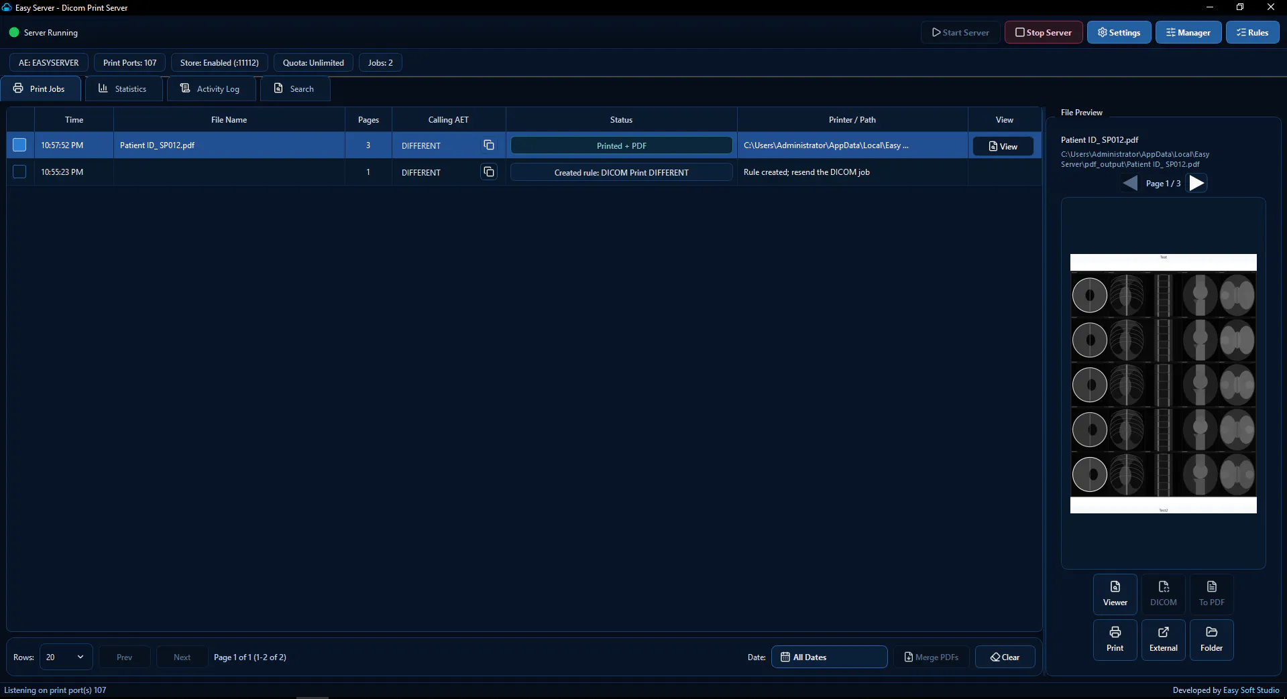The height and width of the screenshot is (699, 1287).
Task: Click the Quota: Unlimited badge
Action: (313, 62)
